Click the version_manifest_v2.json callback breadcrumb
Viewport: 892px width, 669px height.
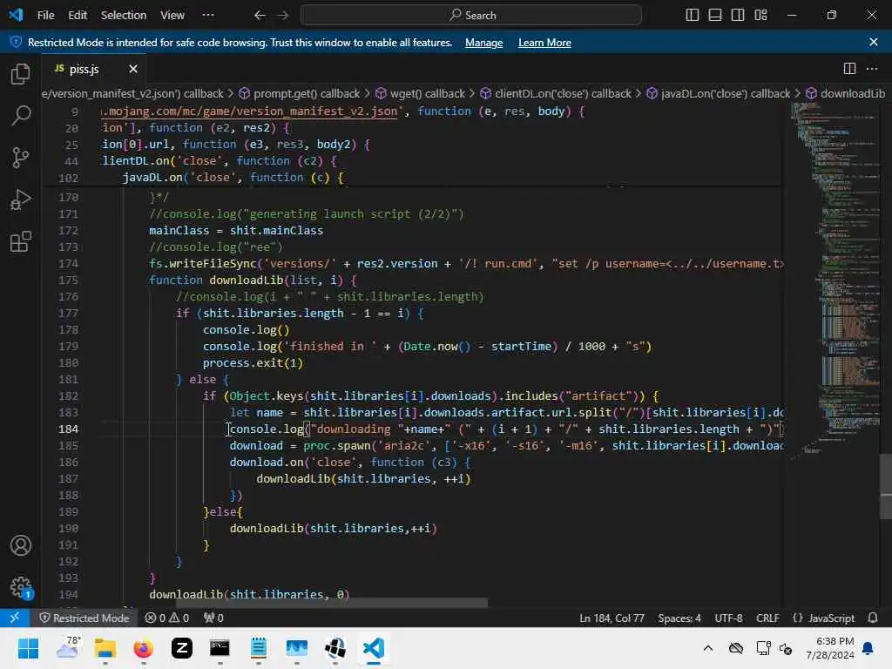(x=133, y=93)
